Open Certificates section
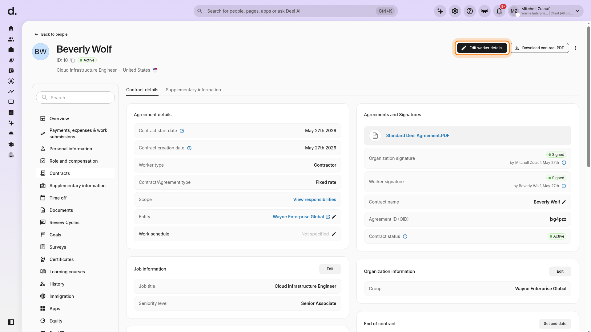The height and width of the screenshot is (332, 591). tap(75, 259)
